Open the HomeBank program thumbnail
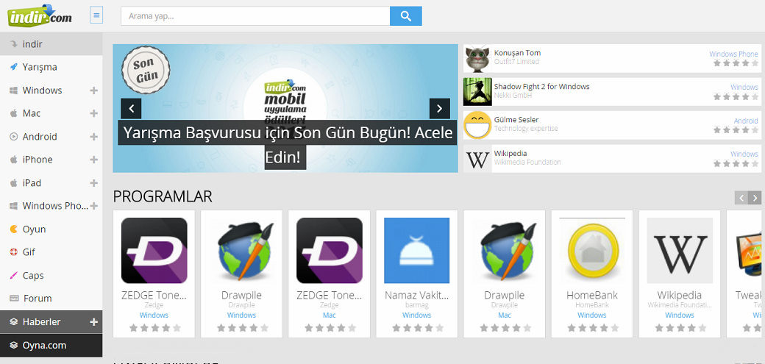Screen dimensions: 765x364 [x=591, y=250]
